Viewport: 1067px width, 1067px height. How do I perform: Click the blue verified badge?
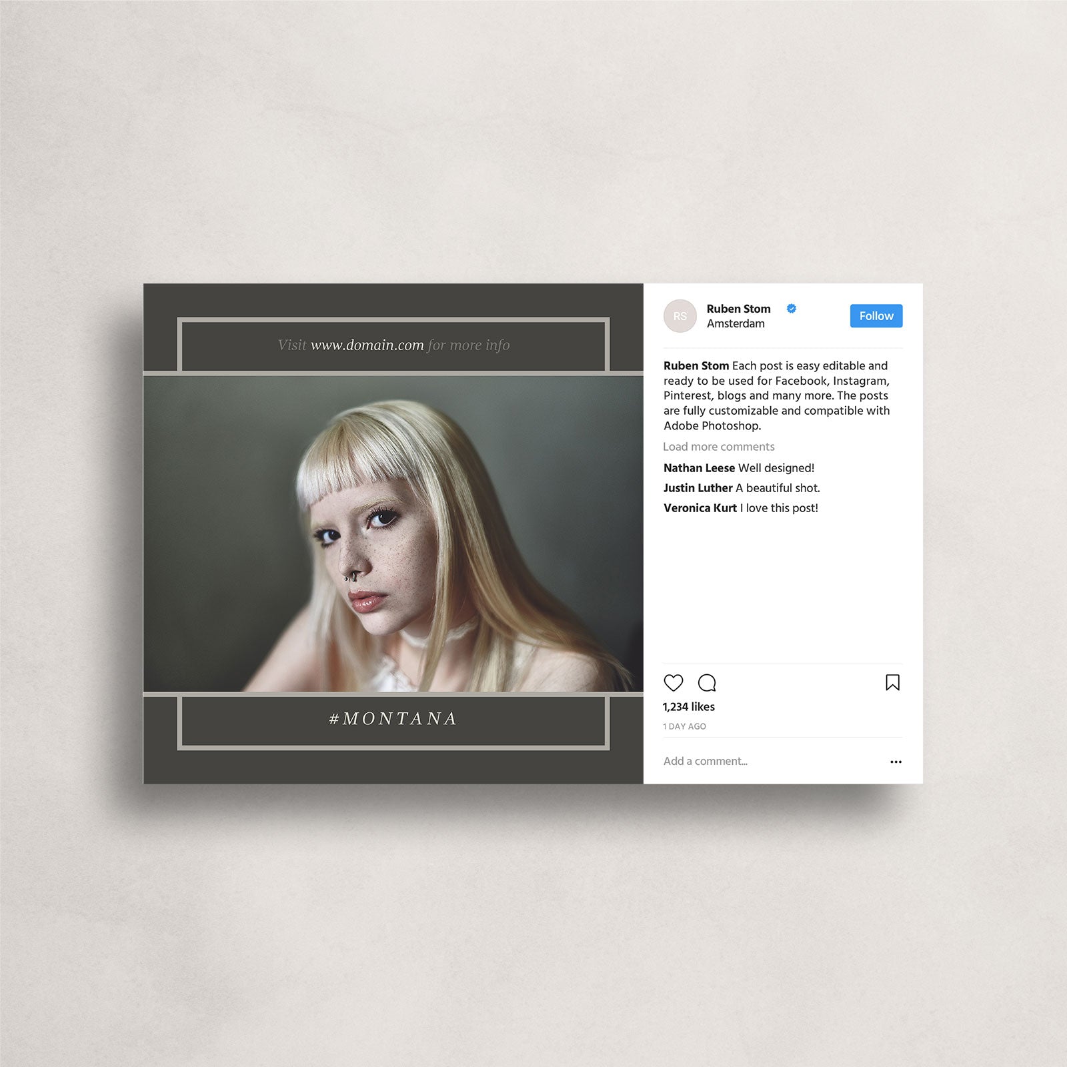(792, 308)
